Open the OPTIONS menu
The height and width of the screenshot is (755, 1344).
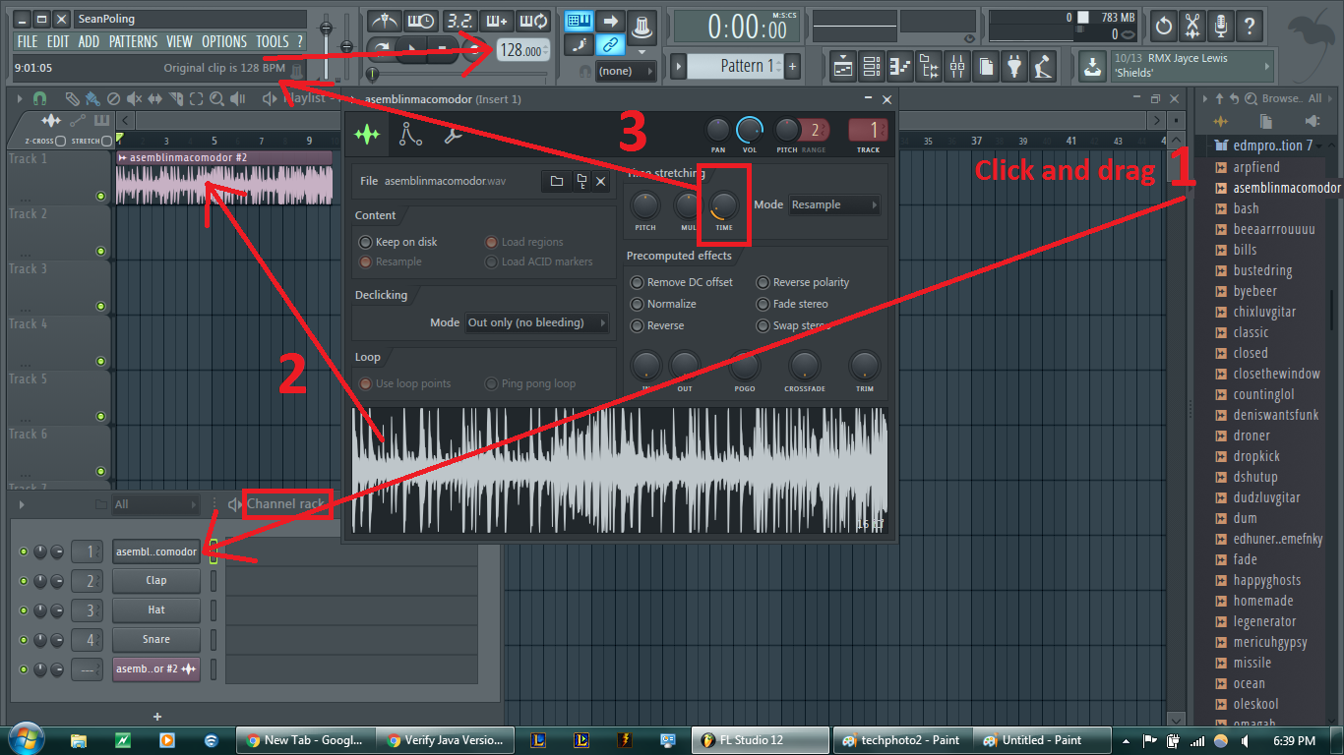point(224,41)
